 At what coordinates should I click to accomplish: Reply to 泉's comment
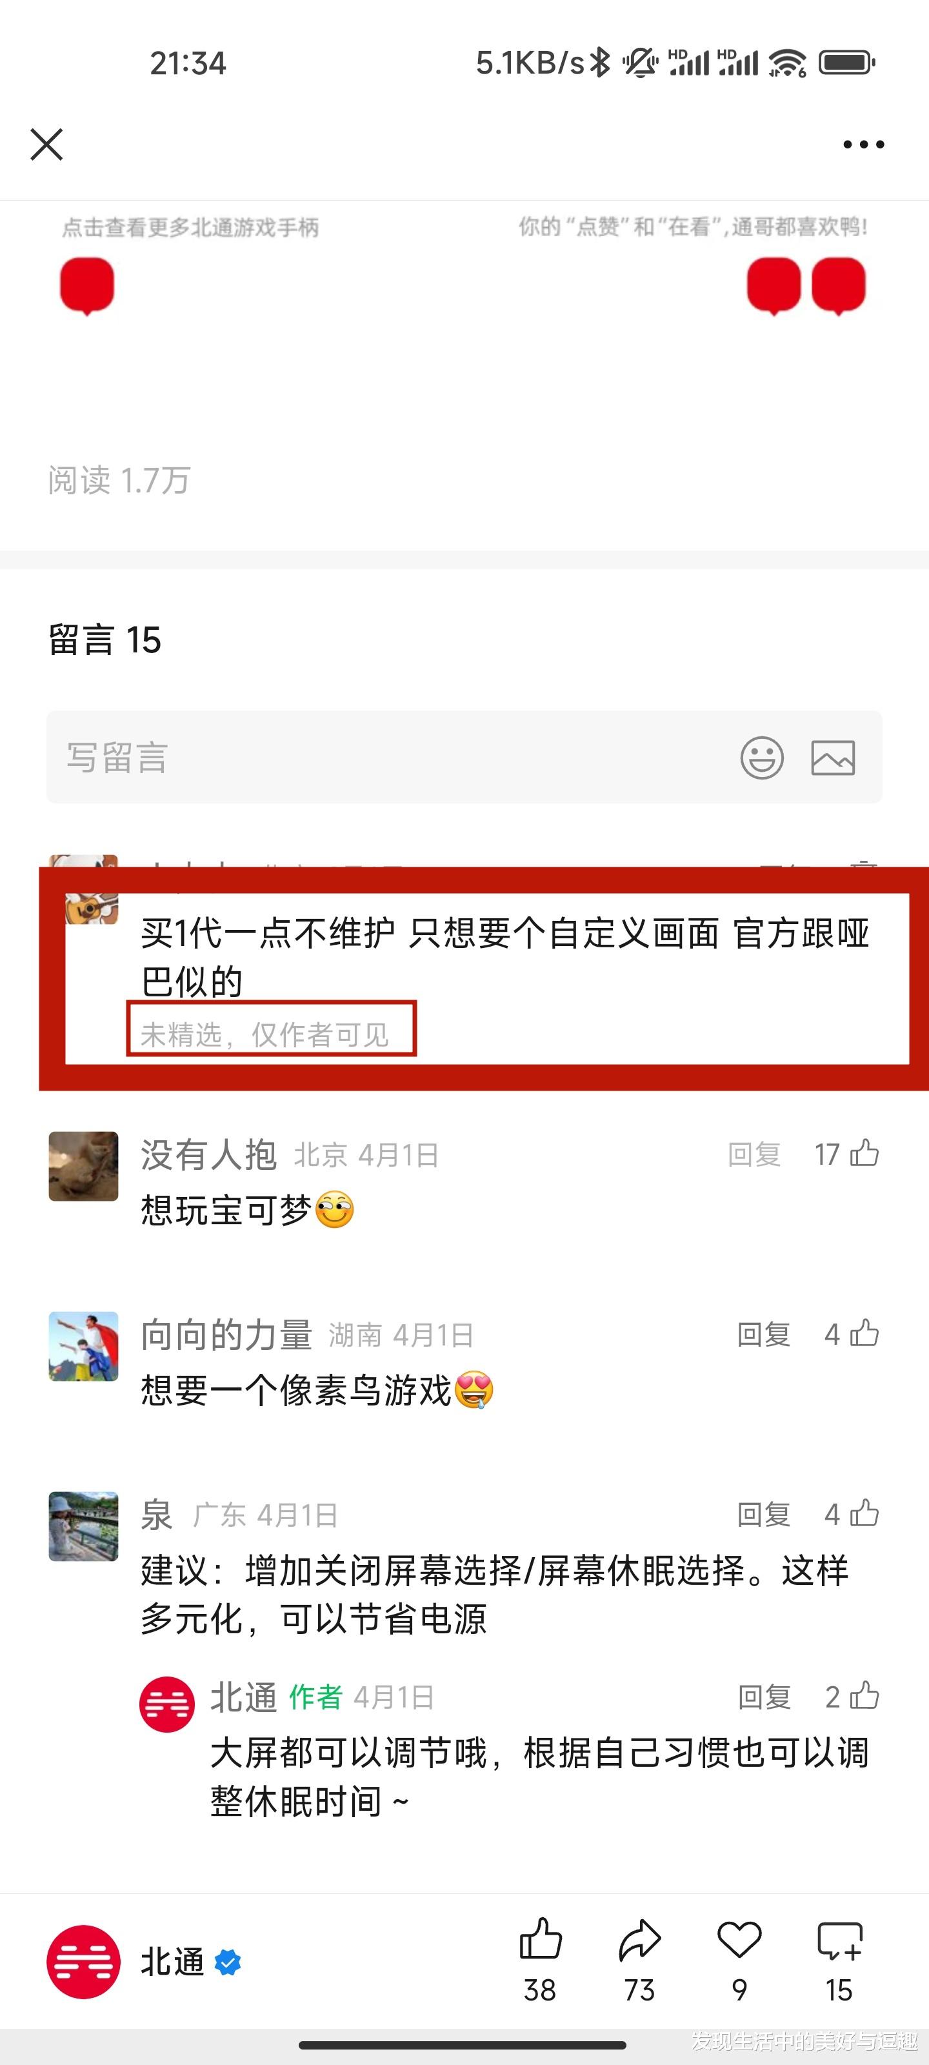click(764, 1515)
